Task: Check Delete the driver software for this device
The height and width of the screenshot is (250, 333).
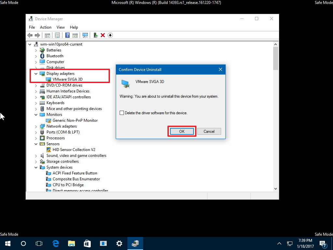Action: pos(122,112)
